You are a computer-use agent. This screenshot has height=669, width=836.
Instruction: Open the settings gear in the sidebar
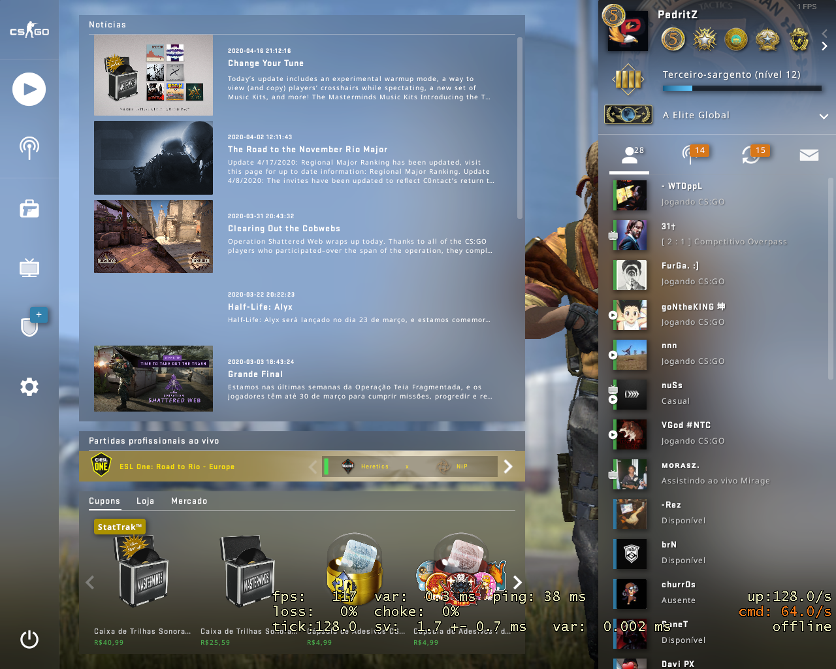29,387
